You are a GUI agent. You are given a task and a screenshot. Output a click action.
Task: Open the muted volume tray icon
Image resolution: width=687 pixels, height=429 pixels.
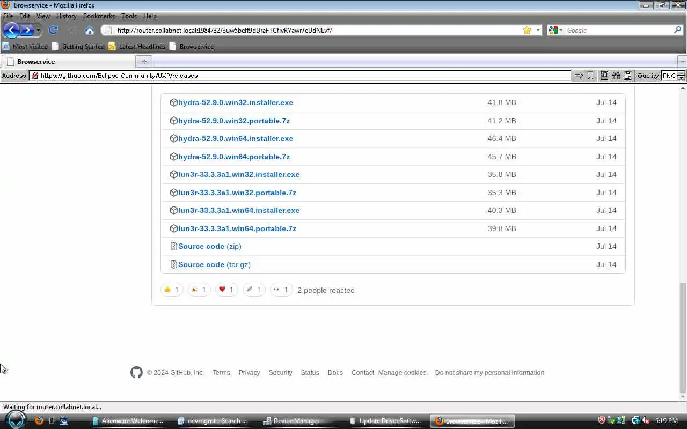[x=646, y=421]
